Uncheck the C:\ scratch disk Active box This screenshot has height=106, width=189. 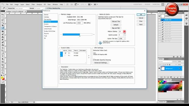(66, 53)
